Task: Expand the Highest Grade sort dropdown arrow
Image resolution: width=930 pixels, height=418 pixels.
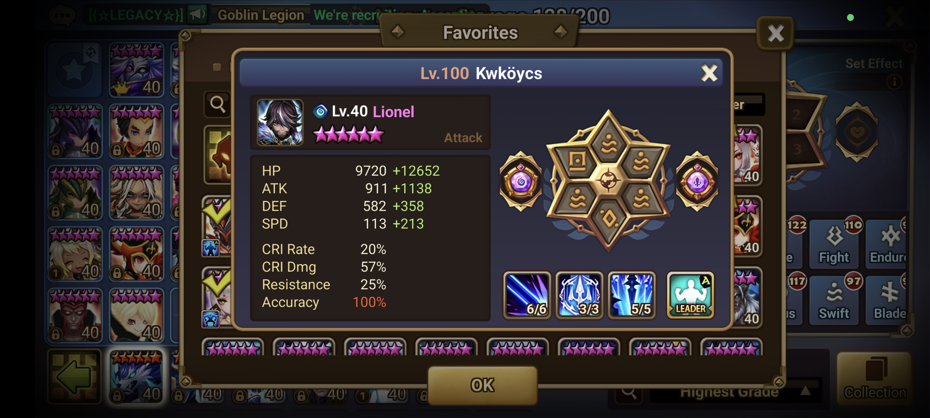Action: [806, 391]
